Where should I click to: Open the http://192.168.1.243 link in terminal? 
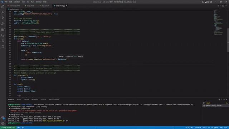[x=31, y=117]
